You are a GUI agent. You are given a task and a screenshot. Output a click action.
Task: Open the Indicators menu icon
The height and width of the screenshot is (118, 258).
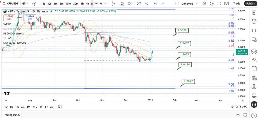tap(122, 4)
